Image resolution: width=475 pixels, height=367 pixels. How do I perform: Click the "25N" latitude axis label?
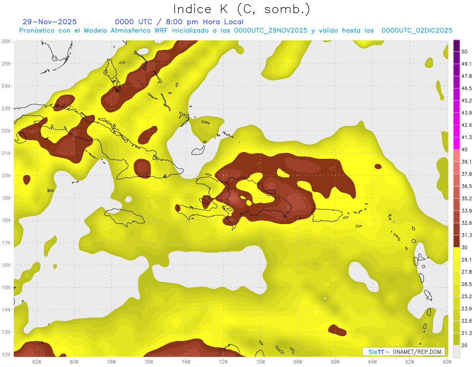point(6,63)
